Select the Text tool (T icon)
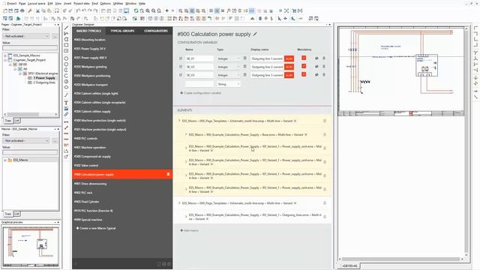The image size is (480, 270). point(66,103)
